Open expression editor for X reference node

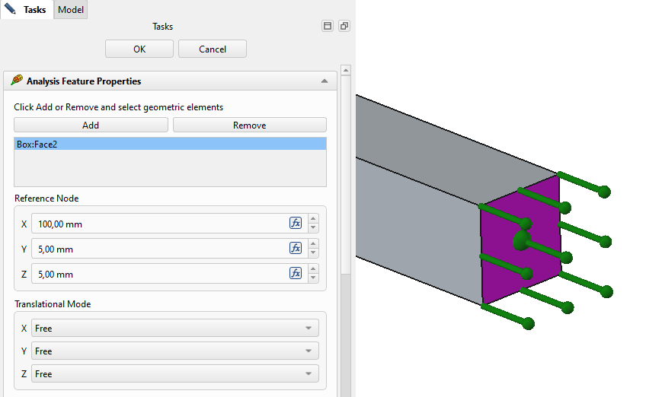[x=296, y=224]
